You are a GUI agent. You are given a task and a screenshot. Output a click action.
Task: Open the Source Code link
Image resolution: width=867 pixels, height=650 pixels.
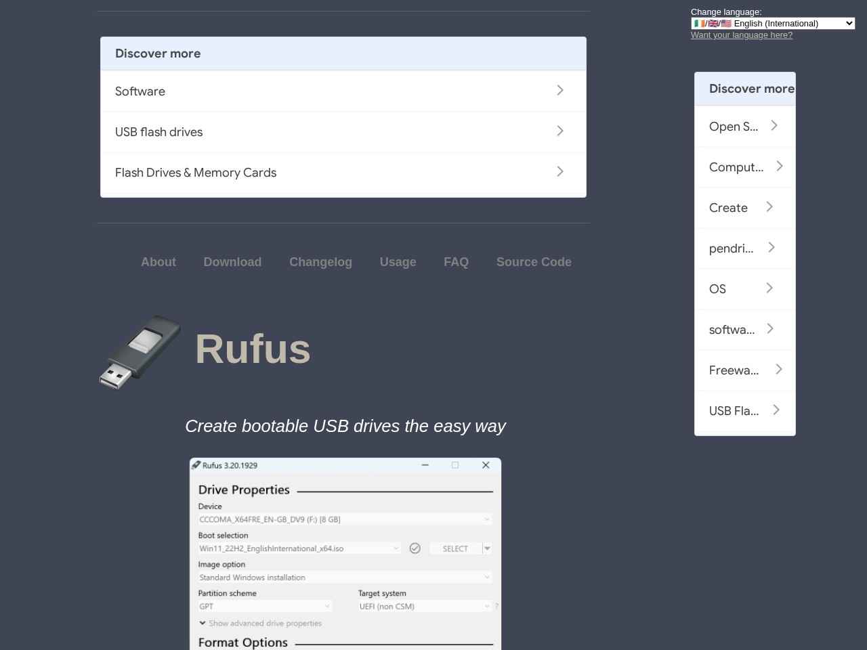(x=534, y=262)
